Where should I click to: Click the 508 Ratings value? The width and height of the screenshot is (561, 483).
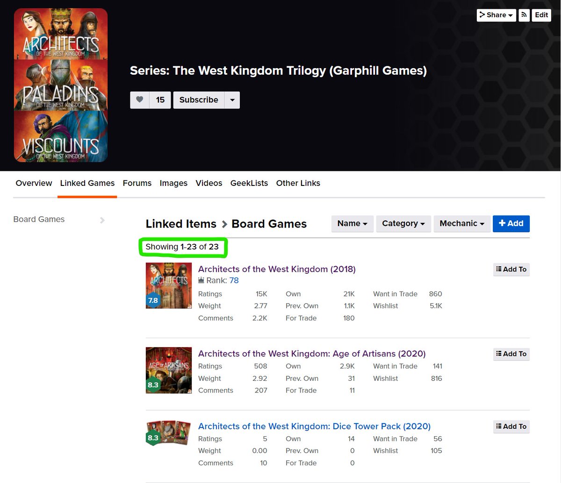[260, 366]
